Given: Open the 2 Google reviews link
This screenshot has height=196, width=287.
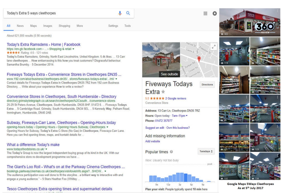Looking at the screenshot, I should click(x=176, y=98).
